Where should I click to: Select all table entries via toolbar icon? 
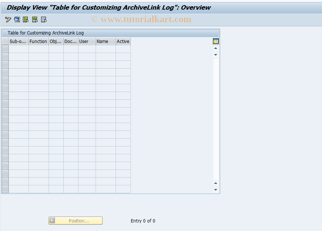(26, 19)
